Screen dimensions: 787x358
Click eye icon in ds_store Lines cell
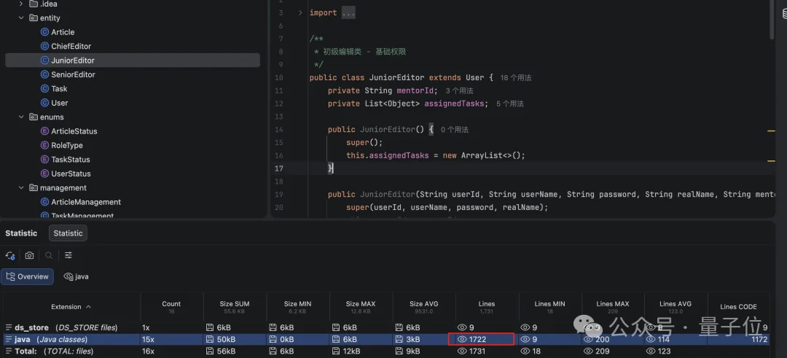point(461,328)
